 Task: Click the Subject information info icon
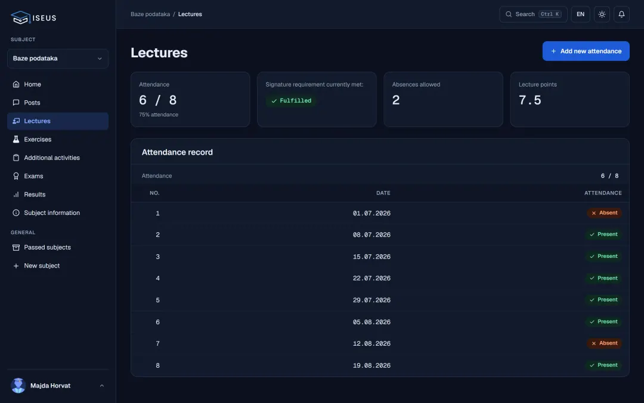pos(16,213)
